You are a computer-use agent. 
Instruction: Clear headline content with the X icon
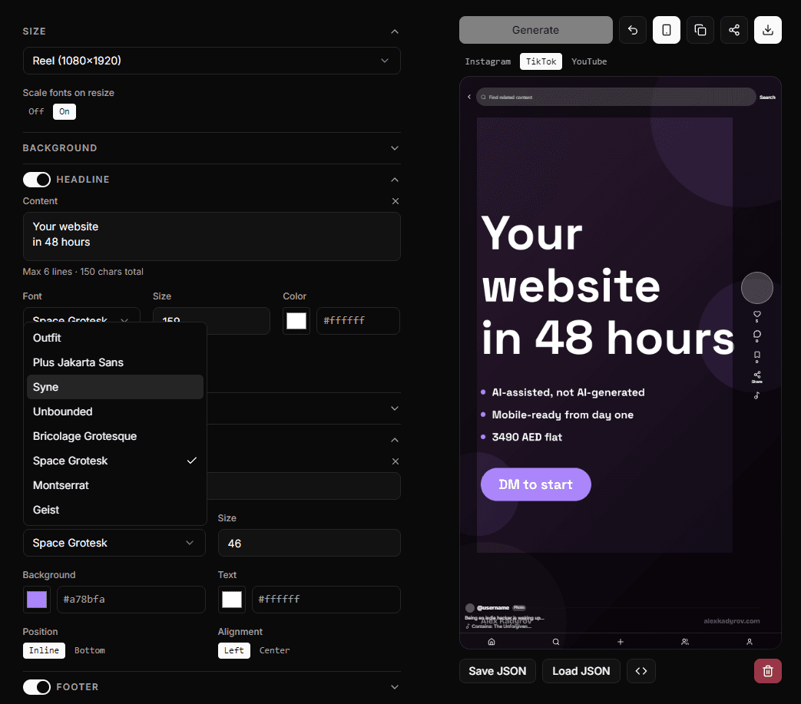(x=395, y=201)
